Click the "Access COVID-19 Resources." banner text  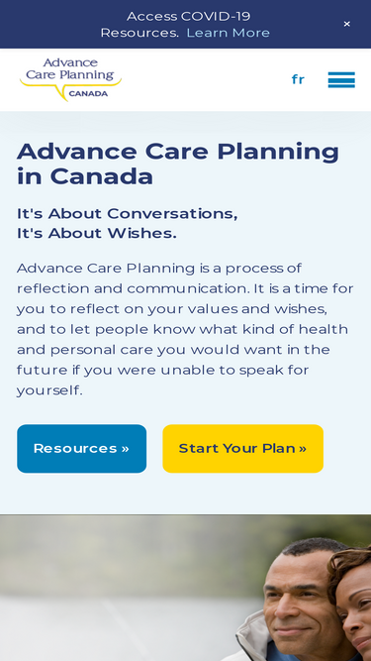(x=175, y=25)
